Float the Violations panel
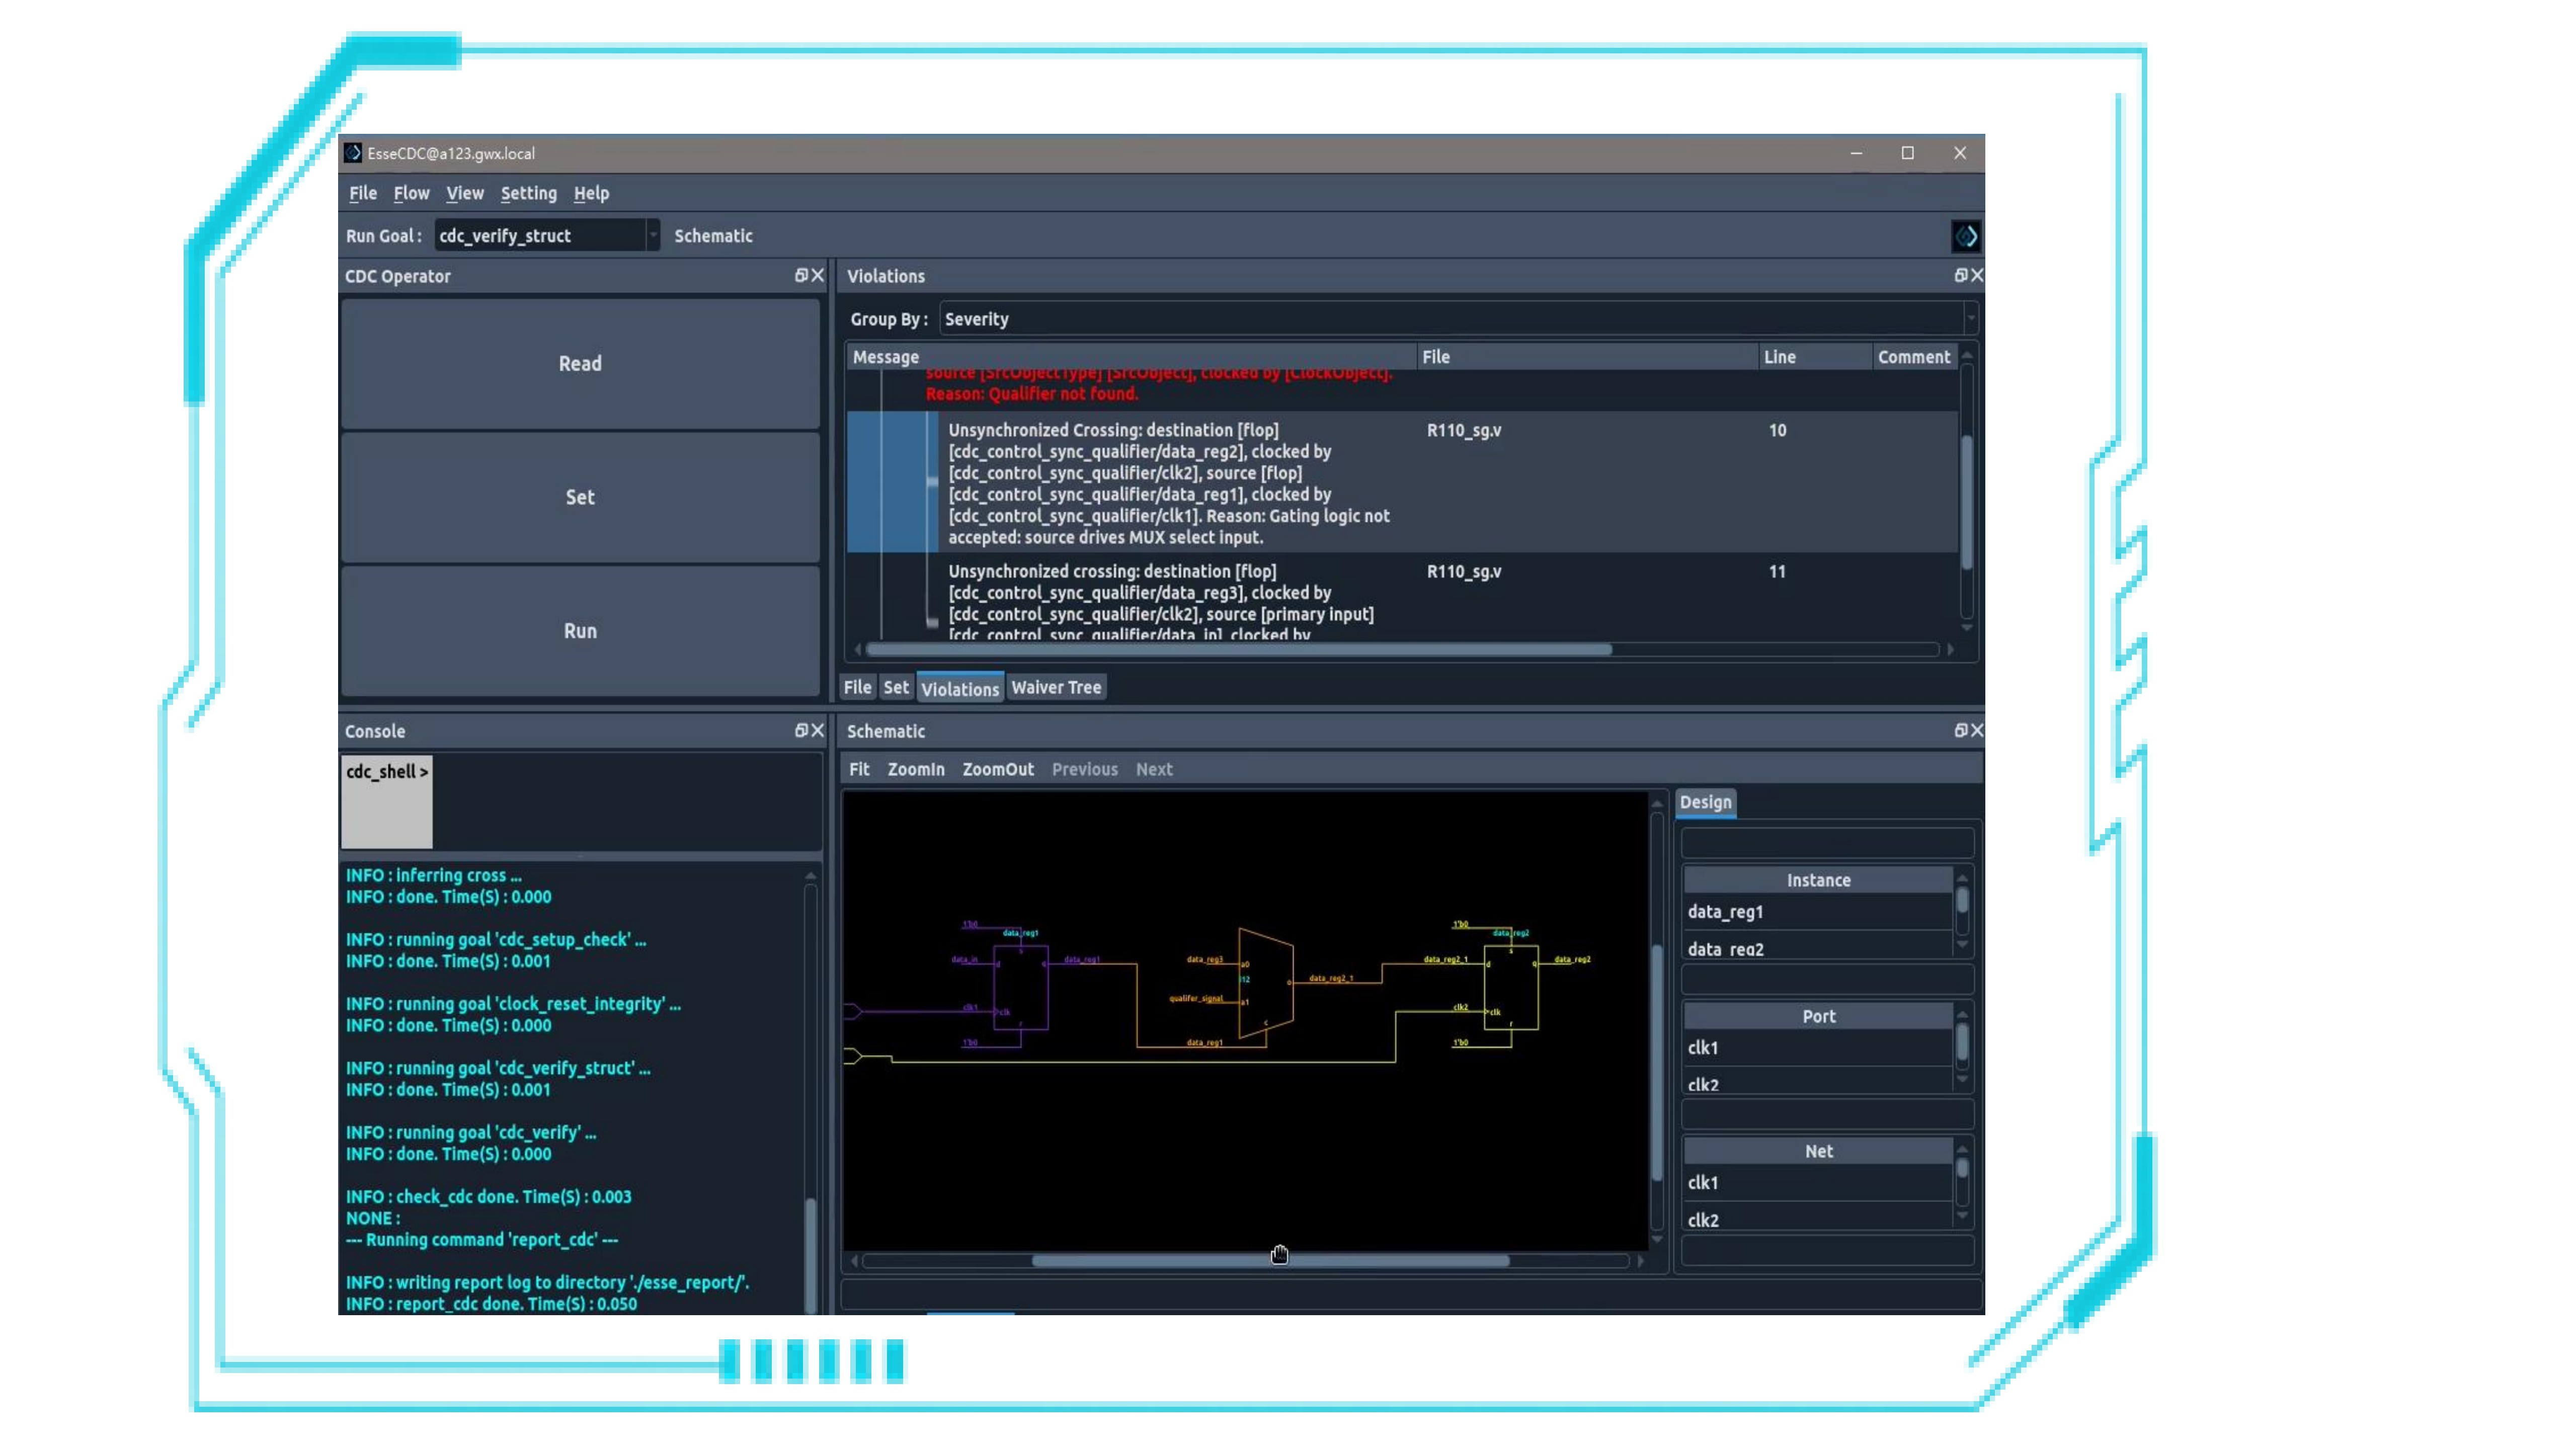2576x1449 pixels. (1960, 275)
